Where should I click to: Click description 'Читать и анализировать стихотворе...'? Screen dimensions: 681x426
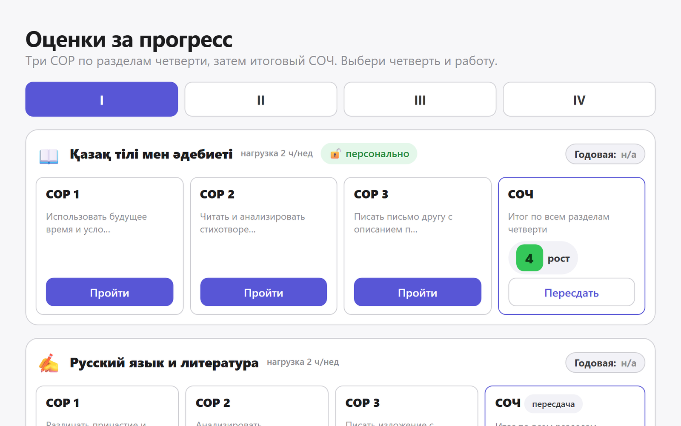point(252,223)
